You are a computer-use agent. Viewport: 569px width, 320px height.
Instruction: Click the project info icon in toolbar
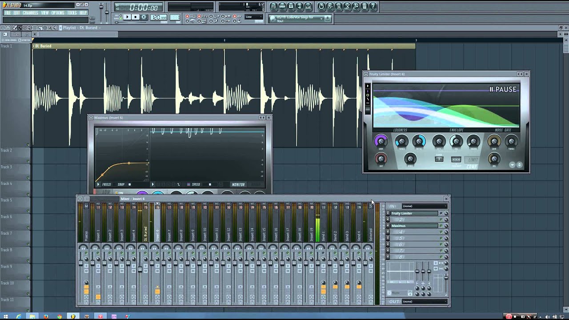tap(365, 7)
